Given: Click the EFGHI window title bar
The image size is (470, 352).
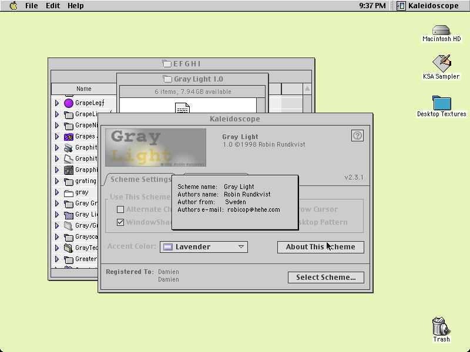Looking at the screenshot, I should (x=182, y=64).
